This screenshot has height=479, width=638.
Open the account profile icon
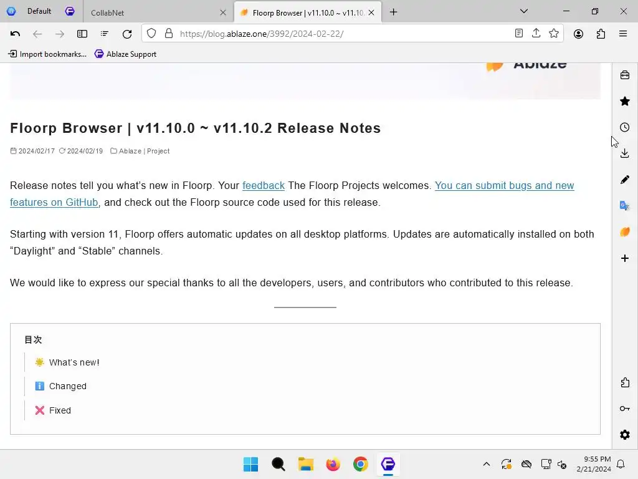(578, 34)
